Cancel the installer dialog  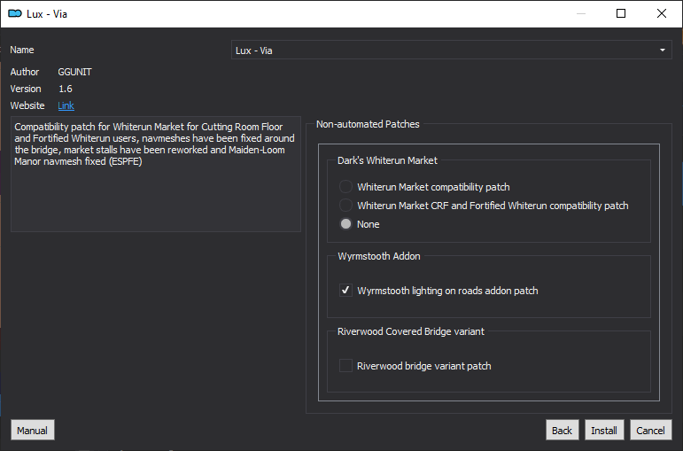651,430
